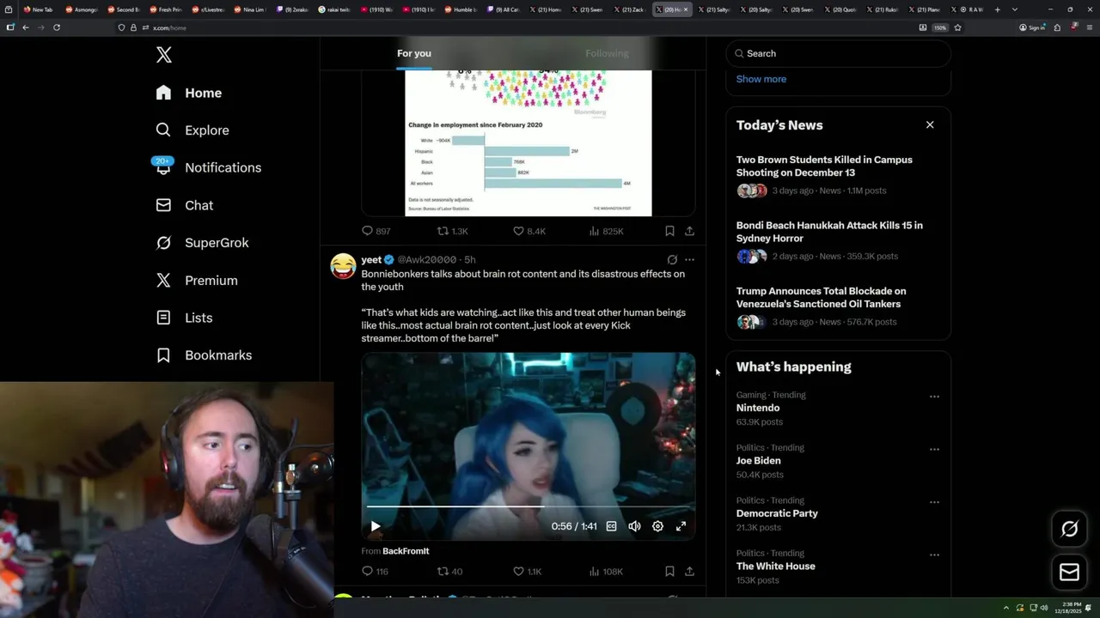Open Brown students campus shooting news story
1100x618 pixels.
(838, 175)
